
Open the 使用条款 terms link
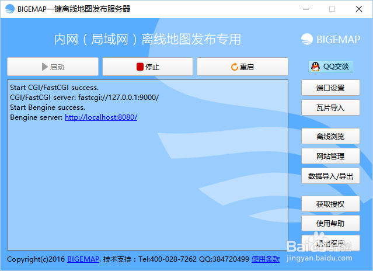tap(266, 259)
